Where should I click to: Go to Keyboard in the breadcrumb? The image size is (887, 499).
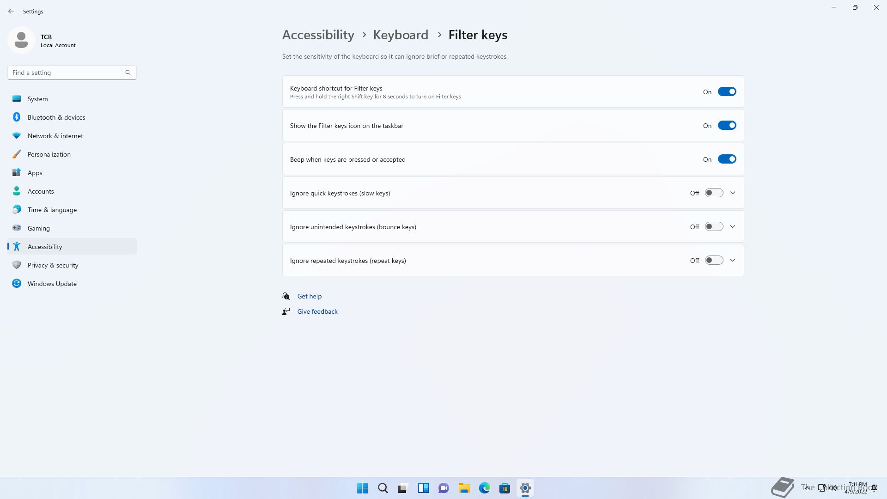coord(401,35)
